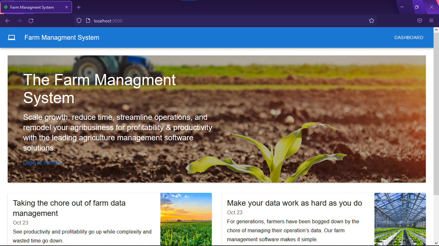Click the Farm Managment System header title

point(62,37)
